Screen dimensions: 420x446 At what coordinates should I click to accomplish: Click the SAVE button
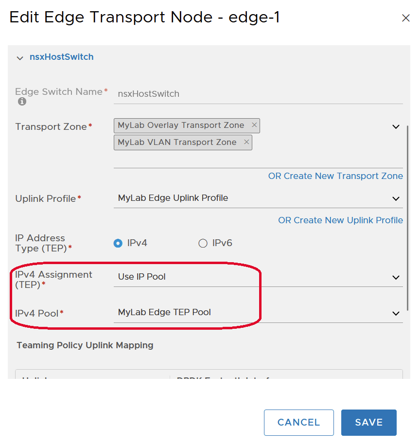pyautogui.click(x=369, y=423)
